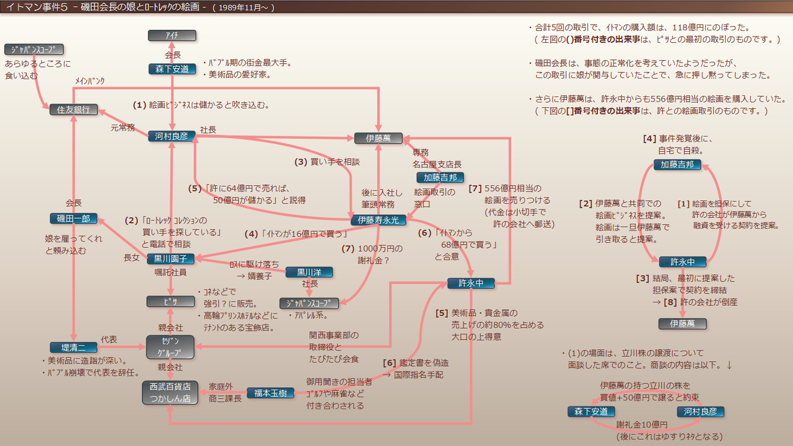Select the 元常務 label

[x=123, y=128]
